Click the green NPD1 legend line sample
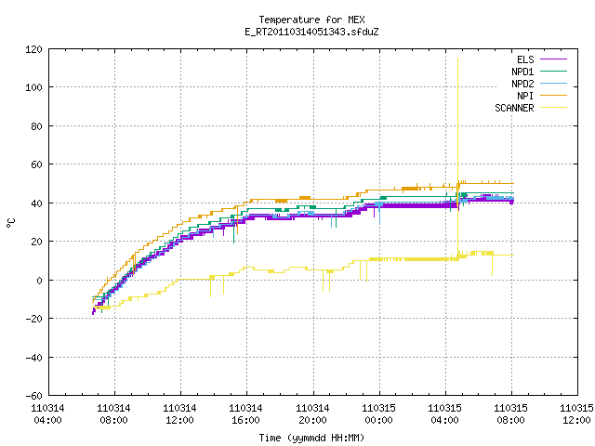Viewport: 595px width, 446px height. (553, 71)
